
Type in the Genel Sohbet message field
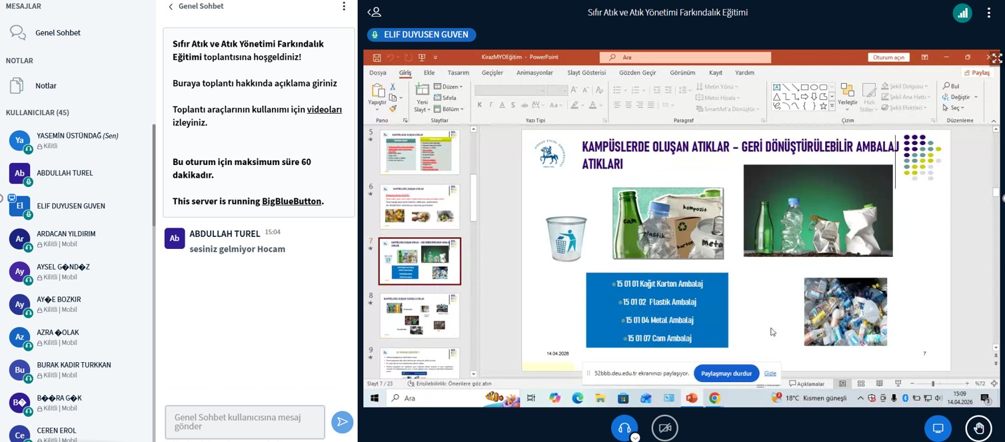pyautogui.click(x=245, y=422)
